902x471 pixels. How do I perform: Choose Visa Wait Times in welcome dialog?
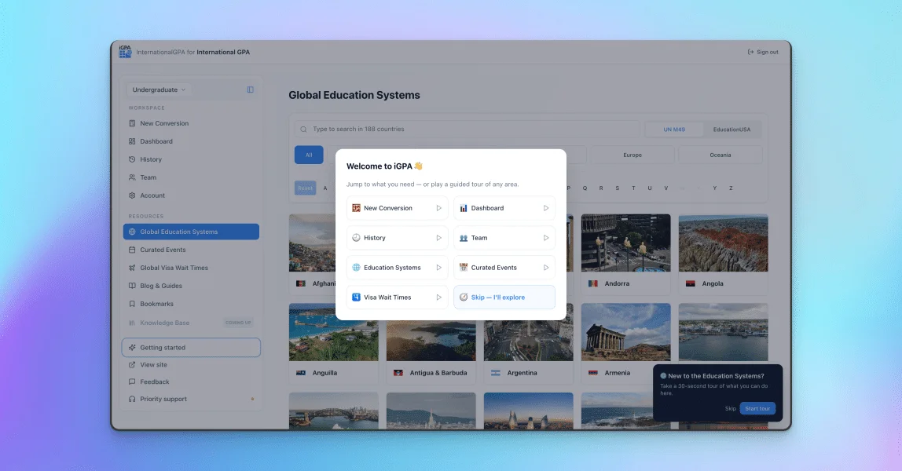[398, 298]
